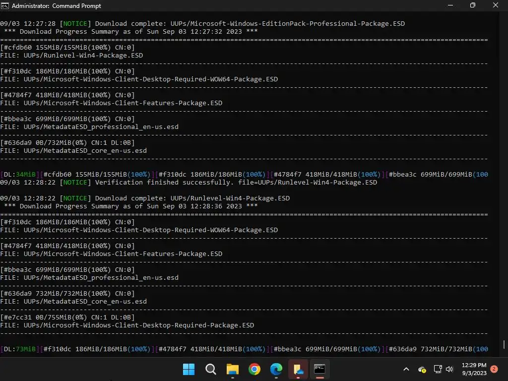Click the EditionPack-Professional-Package.ESD download complete line
This screenshot has height=381, width=508.
pos(202,24)
